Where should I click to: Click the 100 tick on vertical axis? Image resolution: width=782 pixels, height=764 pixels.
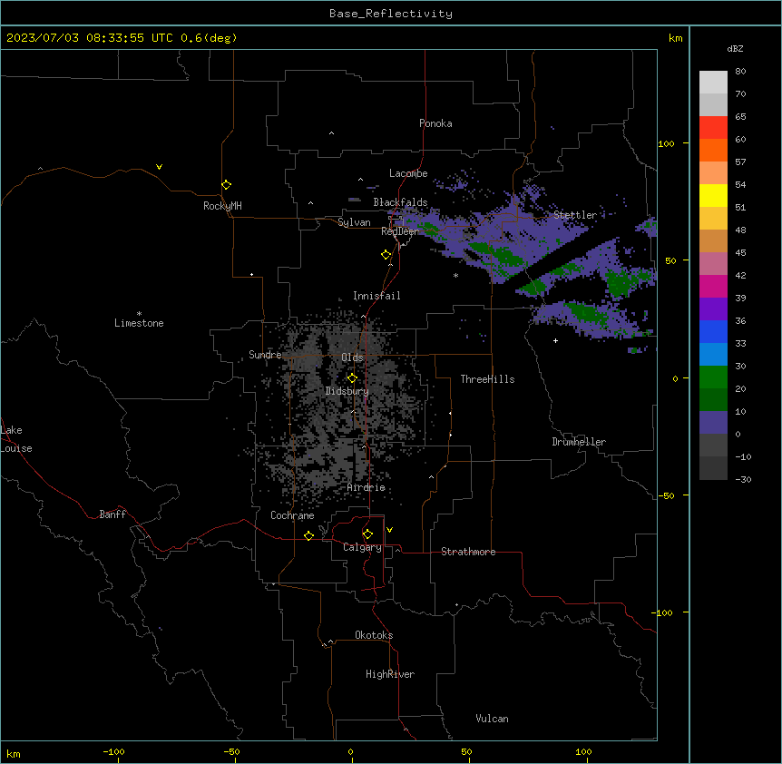[666, 143]
